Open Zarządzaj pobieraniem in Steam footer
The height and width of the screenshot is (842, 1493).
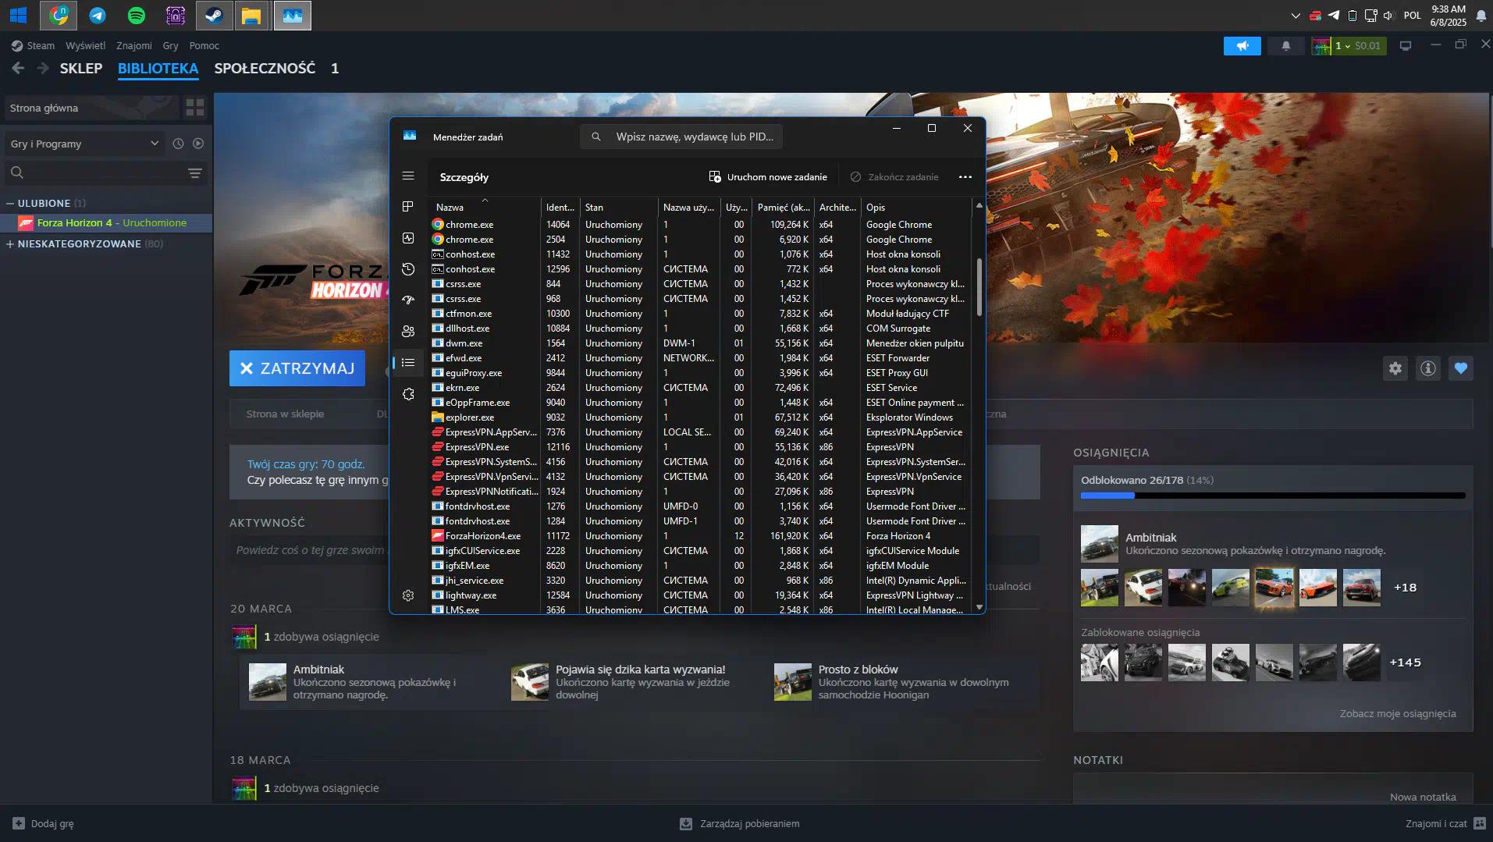tap(739, 823)
